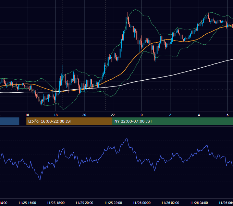Click the 2 hour axis label
The image size is (233, 206).
[170, 115]
